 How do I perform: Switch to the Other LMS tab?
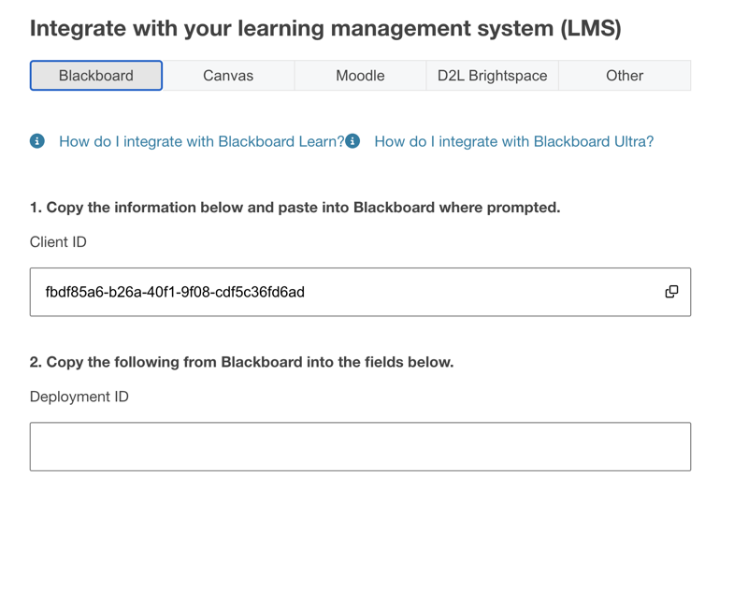click(x=624, y=76)
